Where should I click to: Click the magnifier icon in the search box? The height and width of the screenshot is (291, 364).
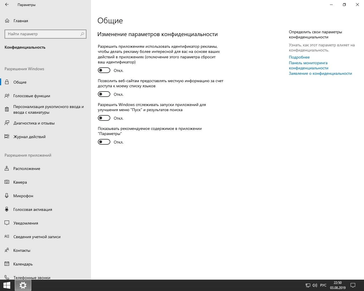pyautogui.click(x=82, y=34)
